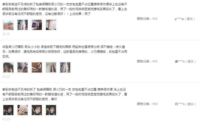Open third review's third selfie thumbnail
Viewport: 203px width, 122px height.
tap(37, 110)
